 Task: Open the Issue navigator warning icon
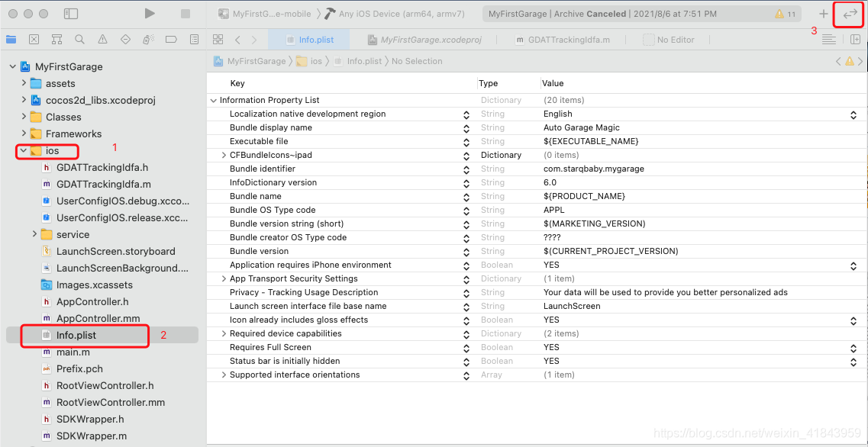click(102, 39)
